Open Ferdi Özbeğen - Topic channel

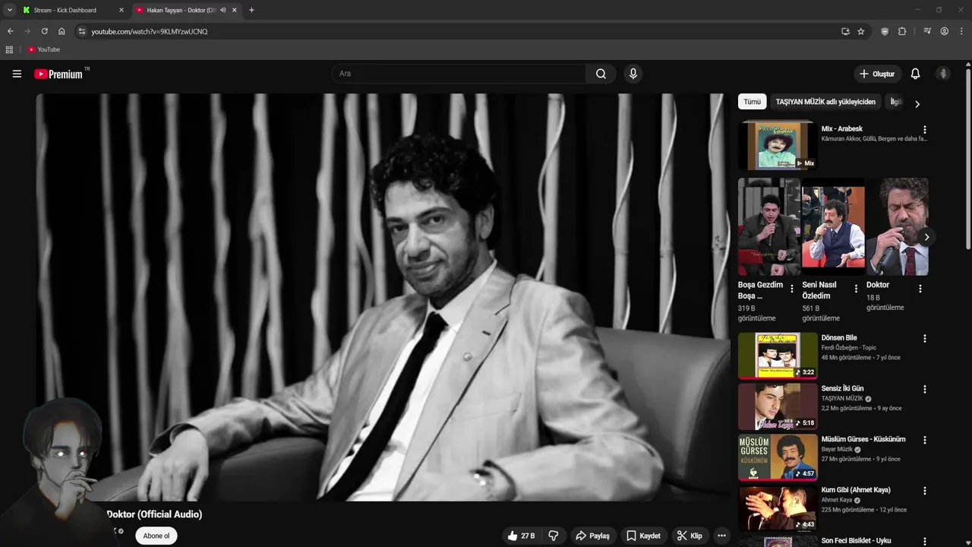pos(849,347)
